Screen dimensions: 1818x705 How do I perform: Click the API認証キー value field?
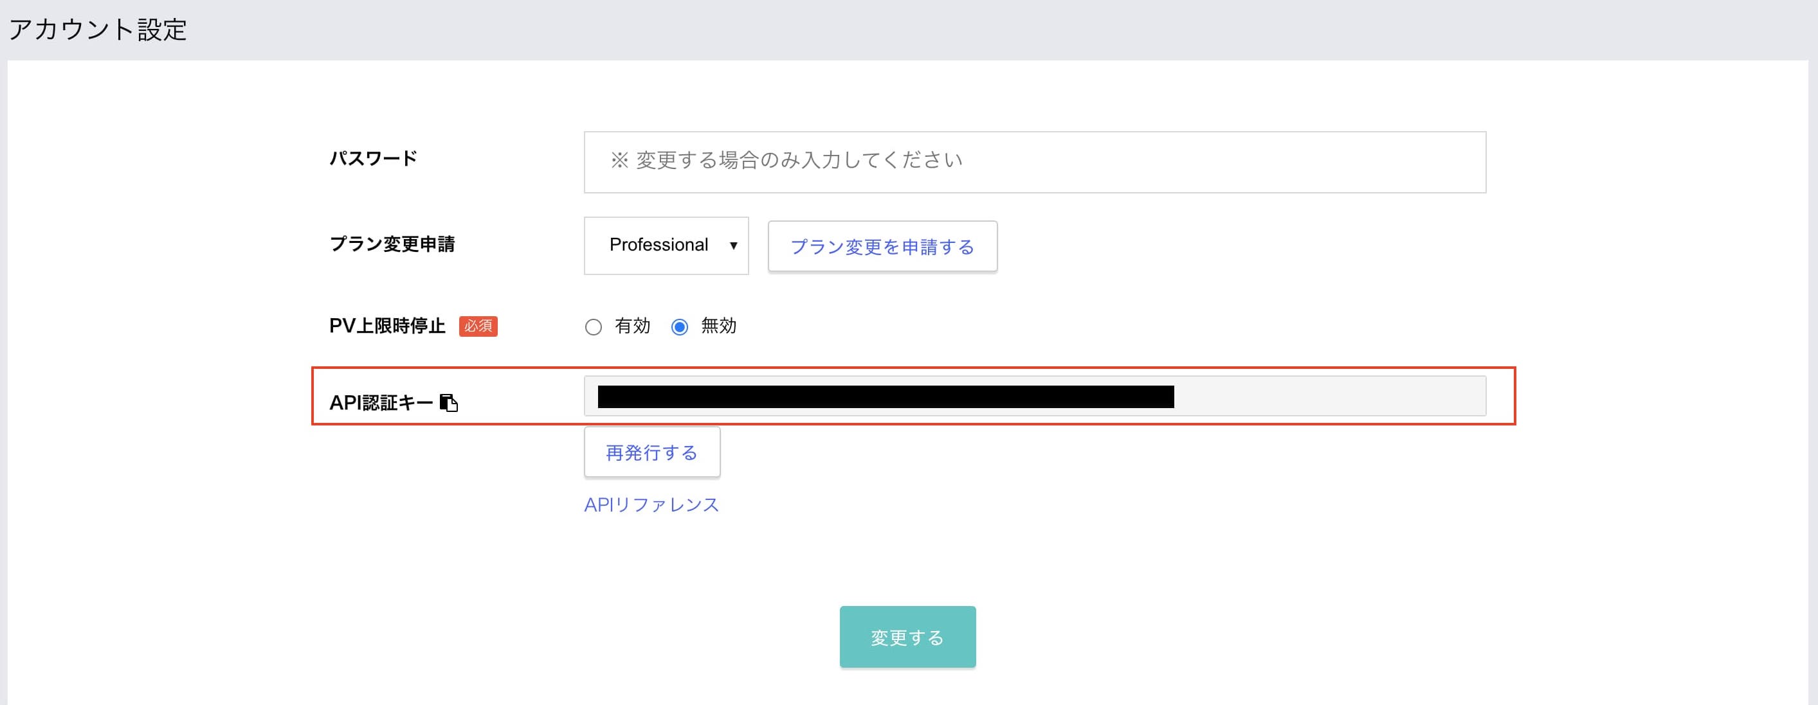point(1035,397)
